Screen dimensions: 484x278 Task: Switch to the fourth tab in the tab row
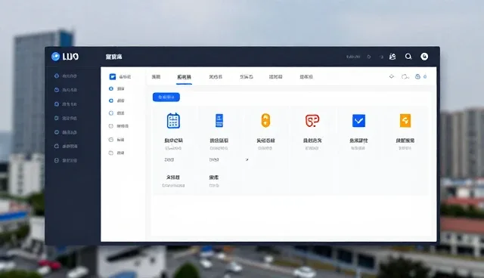click(247, 77)
